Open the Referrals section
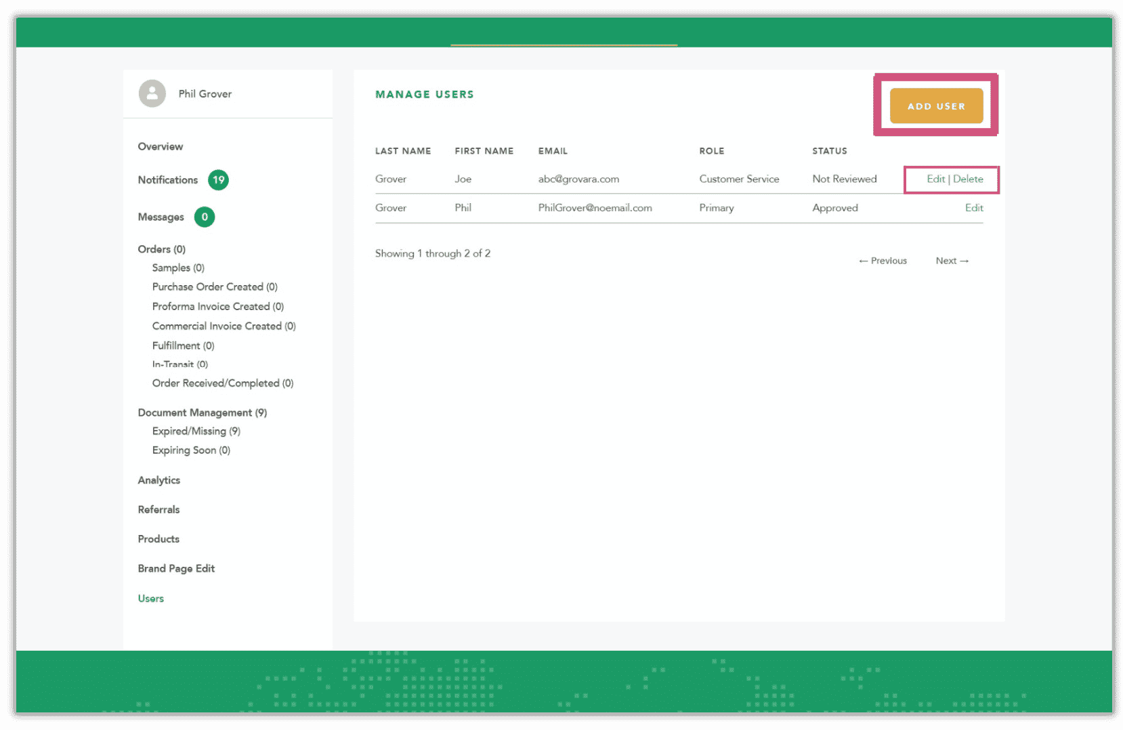The height and width of the screenshot is (730, 1123). pyautogui.click(x=158, y=510)
